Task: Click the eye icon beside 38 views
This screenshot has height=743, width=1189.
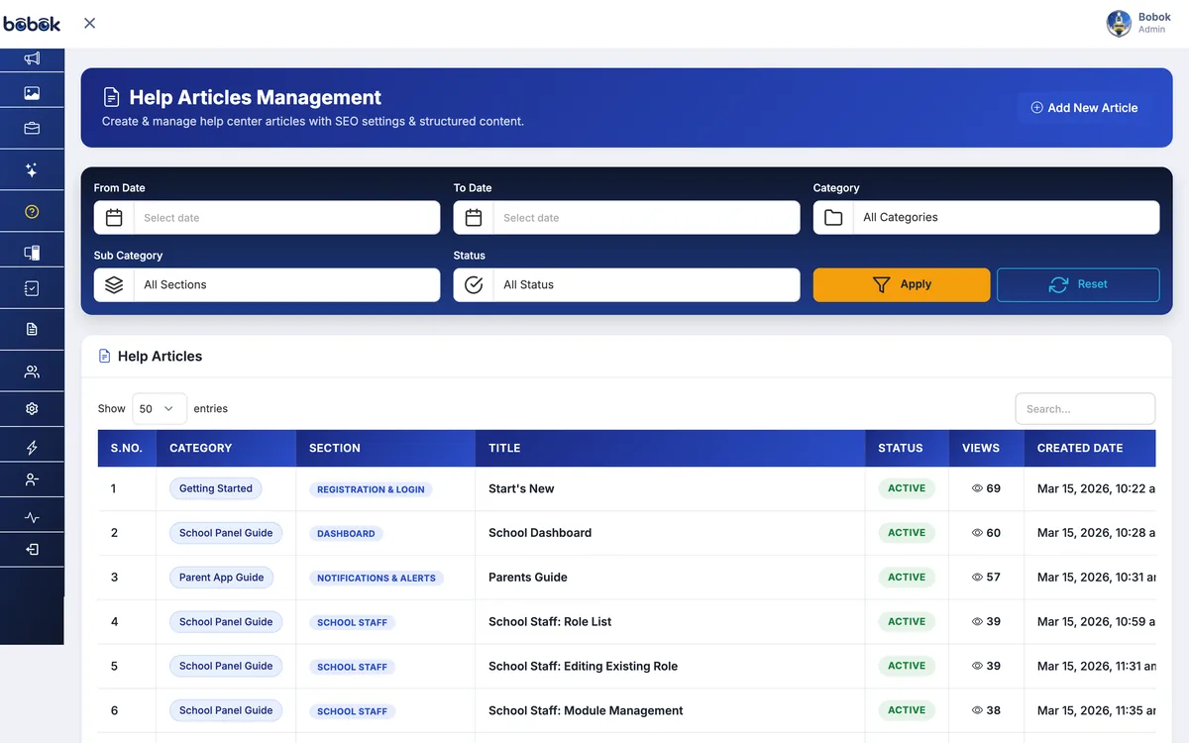Action: tap(977, 710)
